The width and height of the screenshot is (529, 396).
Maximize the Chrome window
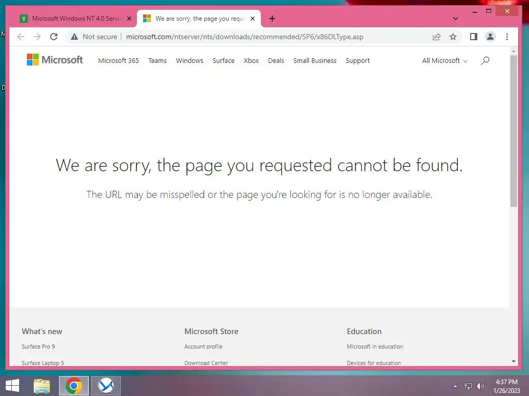(x=489, y=11)
